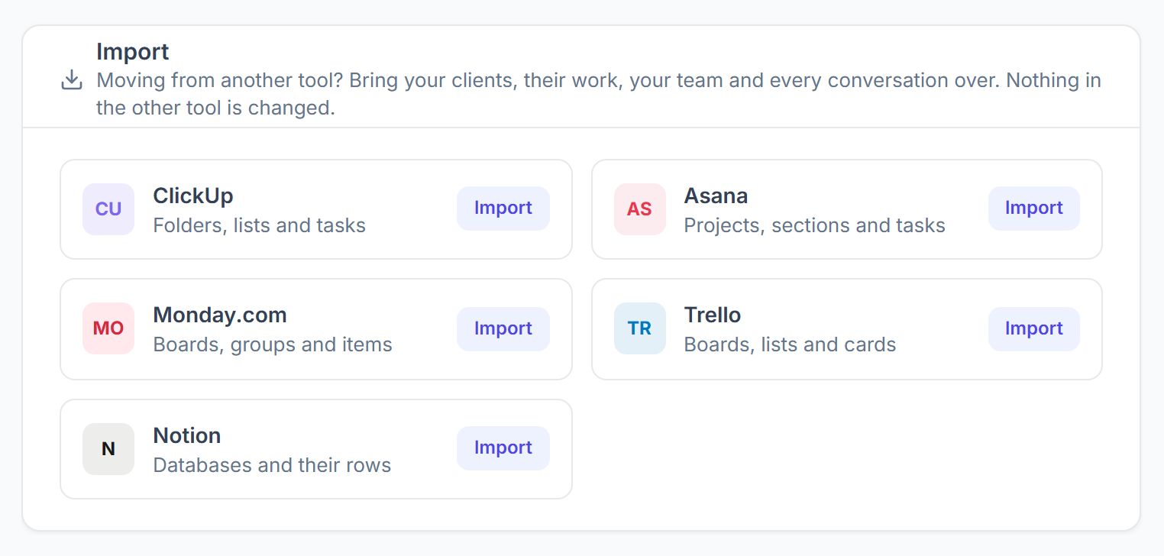Screen dimensions: 1164x556
Task: Click the "Trello" card title
Action: point(713,315)
